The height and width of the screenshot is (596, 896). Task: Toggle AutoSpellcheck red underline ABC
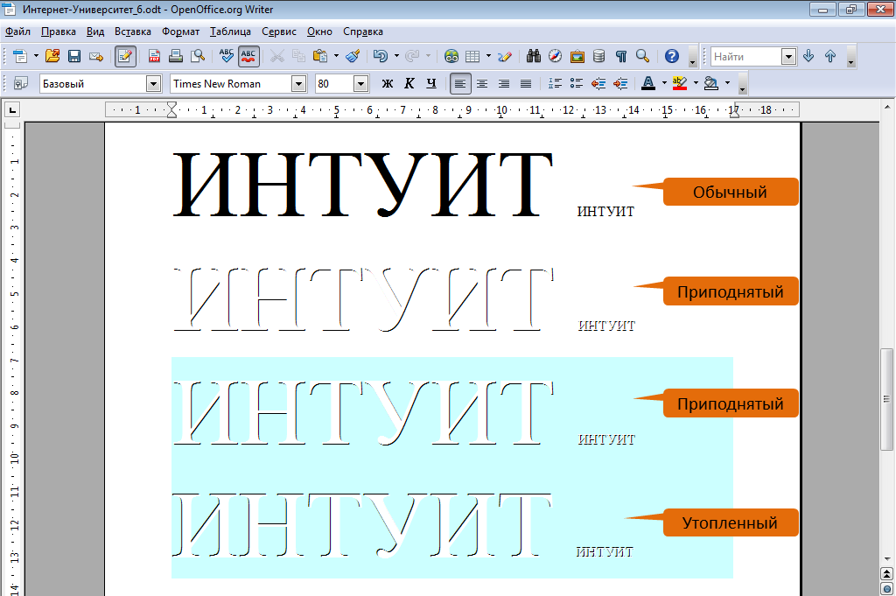[x=248, y=57]
